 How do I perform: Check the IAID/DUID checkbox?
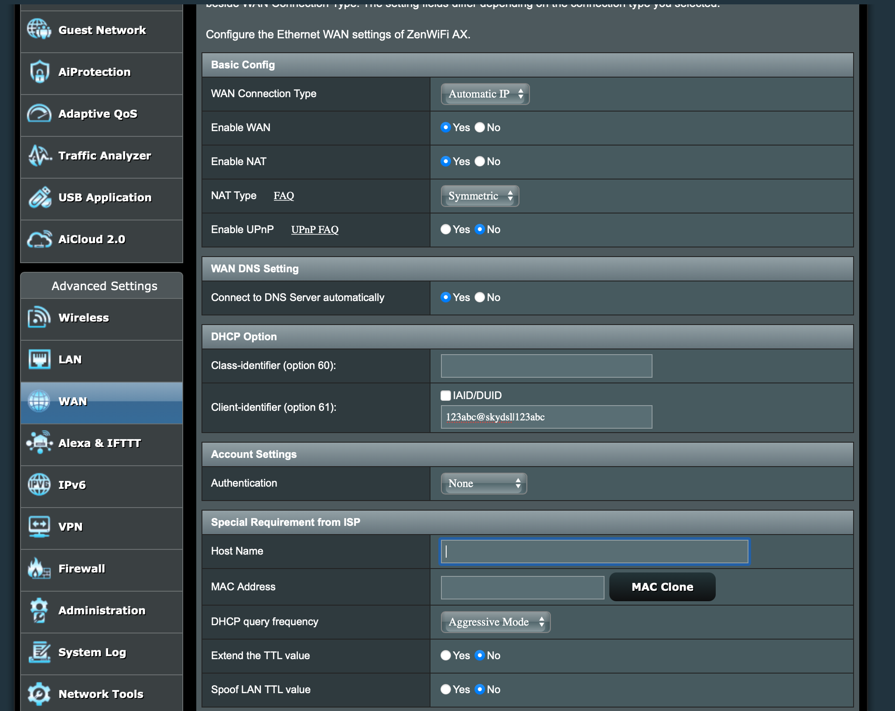coord(446,396)
